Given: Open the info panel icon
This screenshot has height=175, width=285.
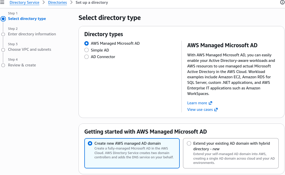Looking at the screenshot, I should click(282, 2).
